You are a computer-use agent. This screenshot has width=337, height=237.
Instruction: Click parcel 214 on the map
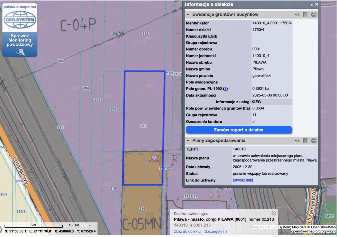[142, 208]
